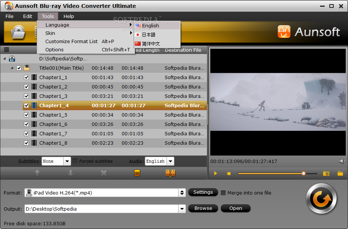Screen dimensions: 348x229
Task: Select Options from Tools menu
Action: point(86,49)
